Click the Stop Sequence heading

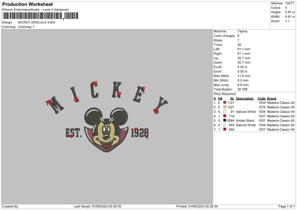[224, 93]
